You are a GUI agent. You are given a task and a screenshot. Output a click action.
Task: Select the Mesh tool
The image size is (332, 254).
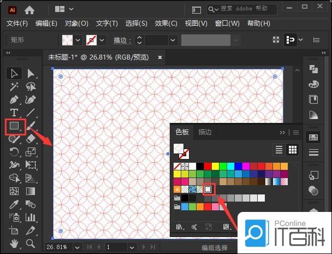tap(14, 191)
